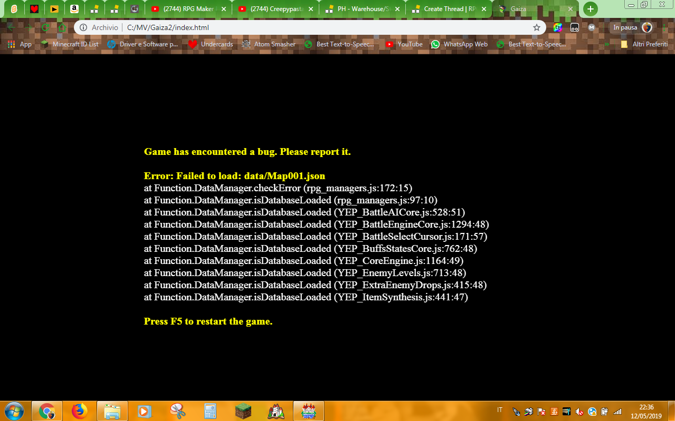Open the browser home page icon
Image resolution: width=675 pixels, height=421 pixels.
tap(62, 27)
